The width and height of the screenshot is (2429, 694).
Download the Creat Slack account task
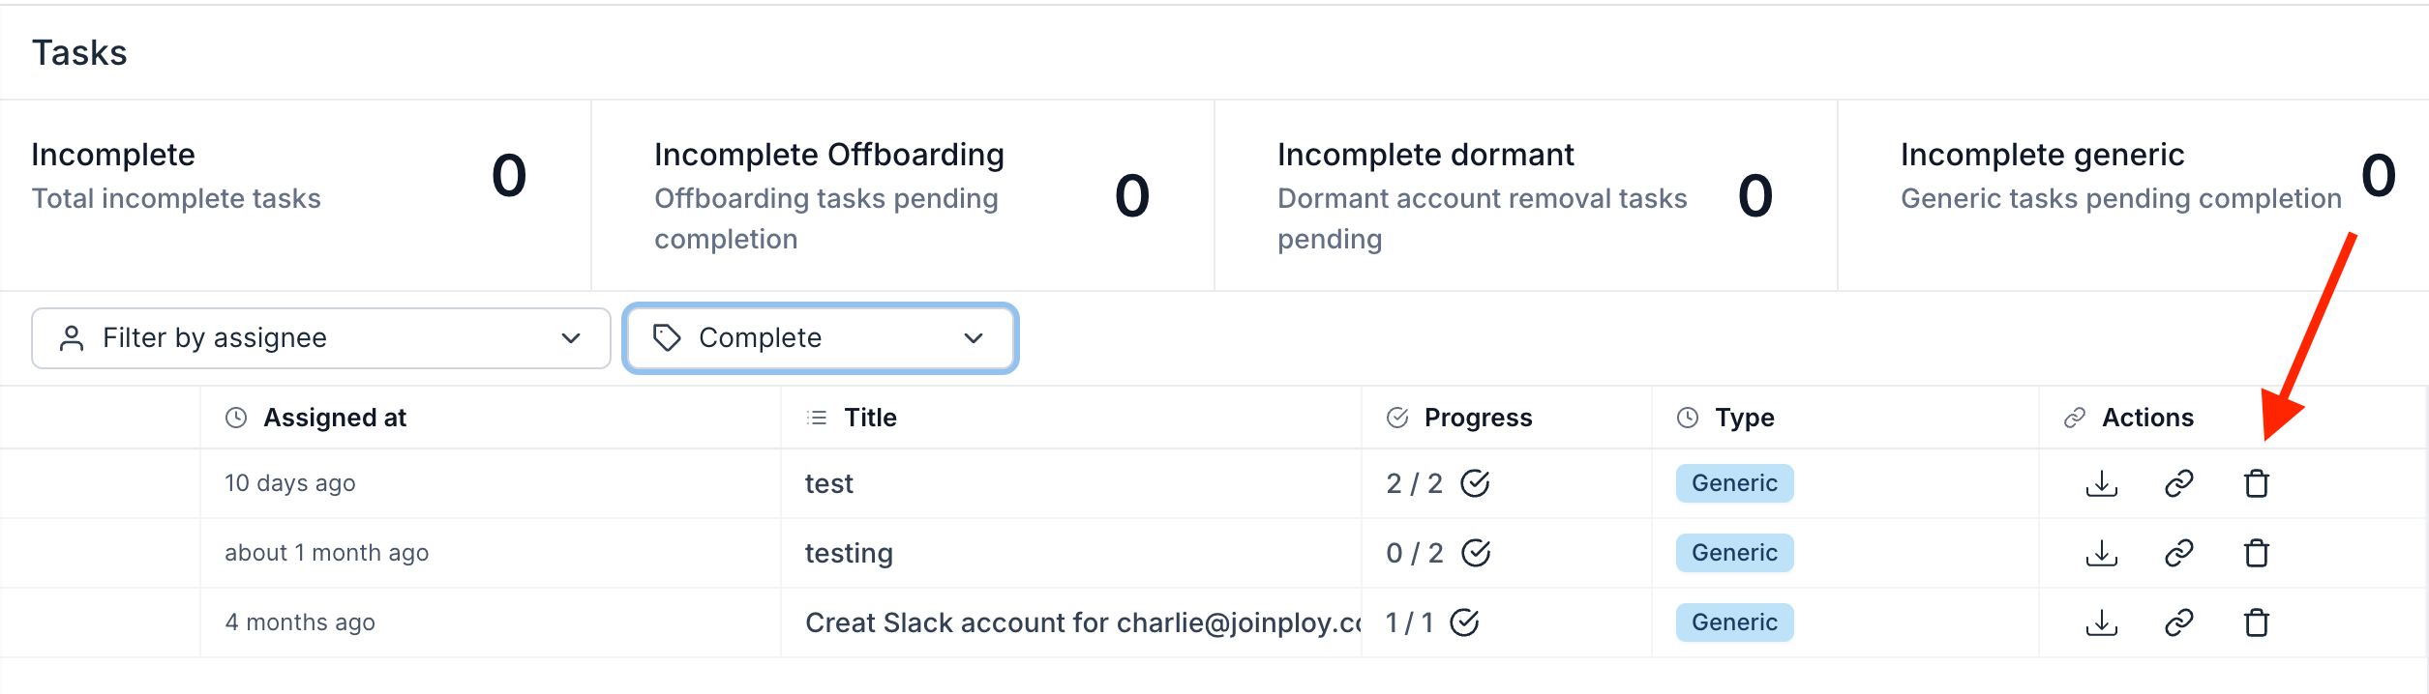[x=2101, y=622]
